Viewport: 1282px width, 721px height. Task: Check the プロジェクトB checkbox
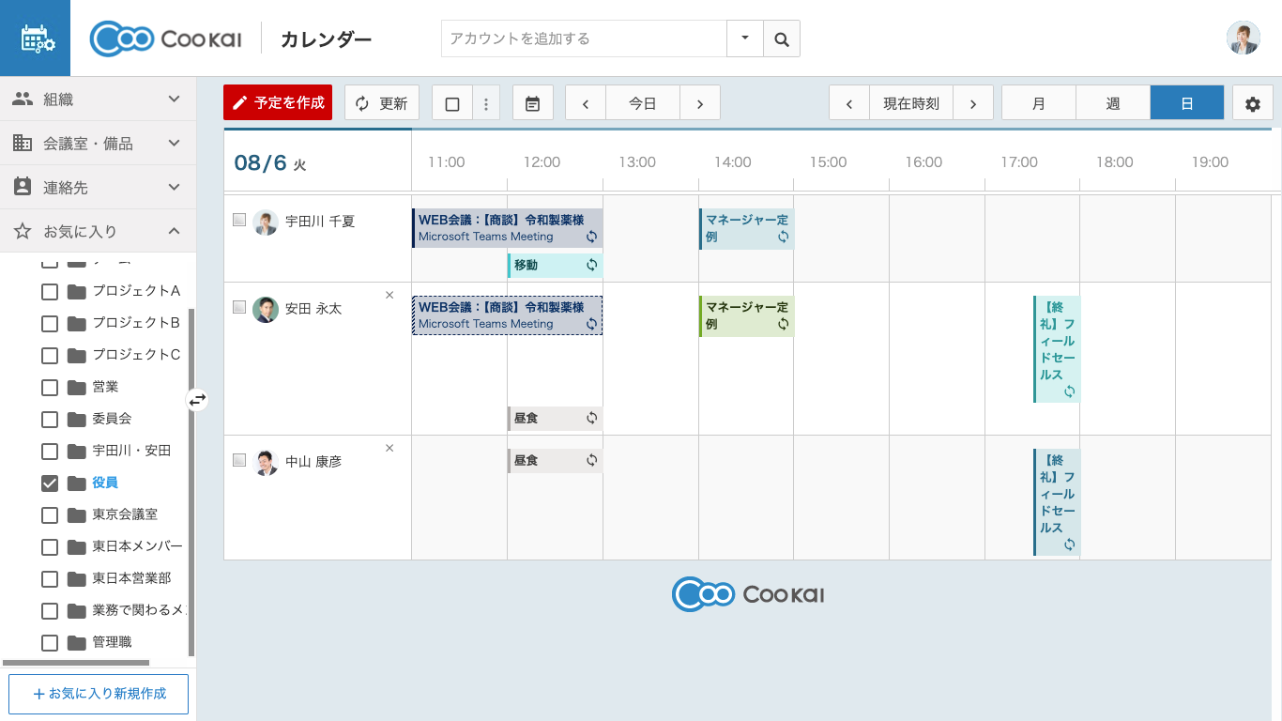[50, 323]
